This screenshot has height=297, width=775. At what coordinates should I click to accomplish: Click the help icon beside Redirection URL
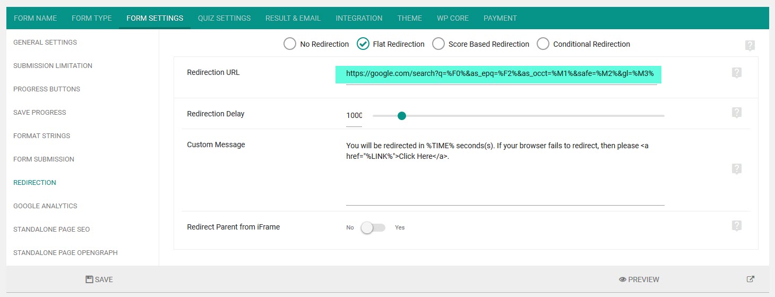coord(736,73)
